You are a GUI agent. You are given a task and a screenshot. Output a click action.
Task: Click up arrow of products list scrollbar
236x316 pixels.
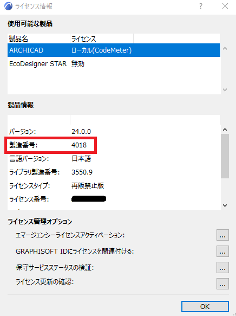tap(225, 48)
